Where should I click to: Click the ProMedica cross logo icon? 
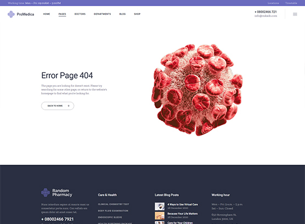[11, 14]
